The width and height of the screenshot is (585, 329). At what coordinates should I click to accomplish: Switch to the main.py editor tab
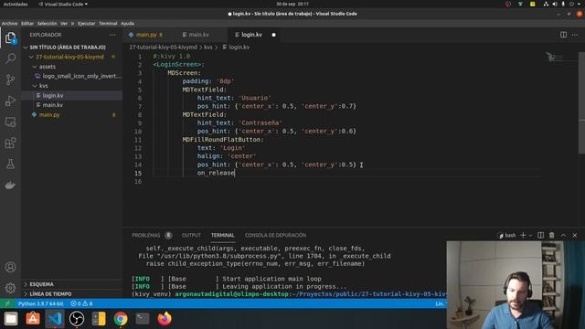click(x=146, y=35)
